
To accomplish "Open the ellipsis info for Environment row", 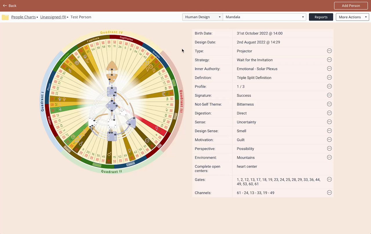I will (x=329, y=157).
